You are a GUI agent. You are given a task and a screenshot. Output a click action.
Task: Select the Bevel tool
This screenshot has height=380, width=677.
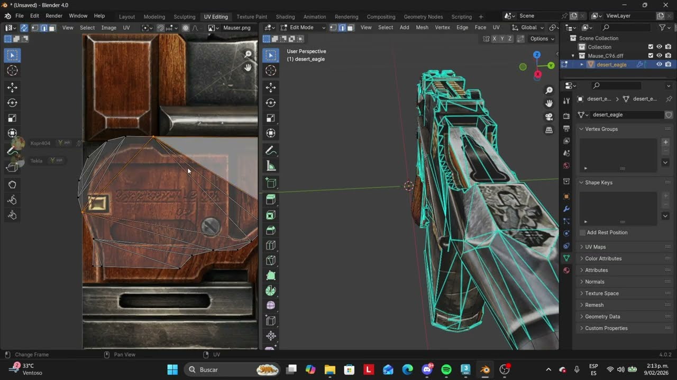pyautogui.click(x=271, y=230)
